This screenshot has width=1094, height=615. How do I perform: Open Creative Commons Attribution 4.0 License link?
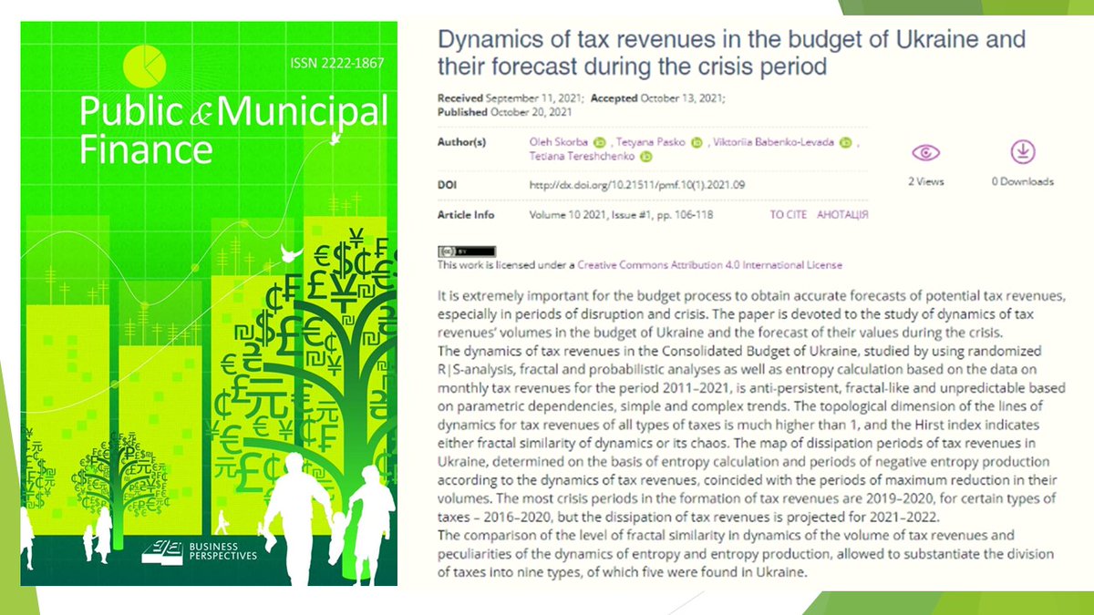pyautogui.click(x=710, y=265)
